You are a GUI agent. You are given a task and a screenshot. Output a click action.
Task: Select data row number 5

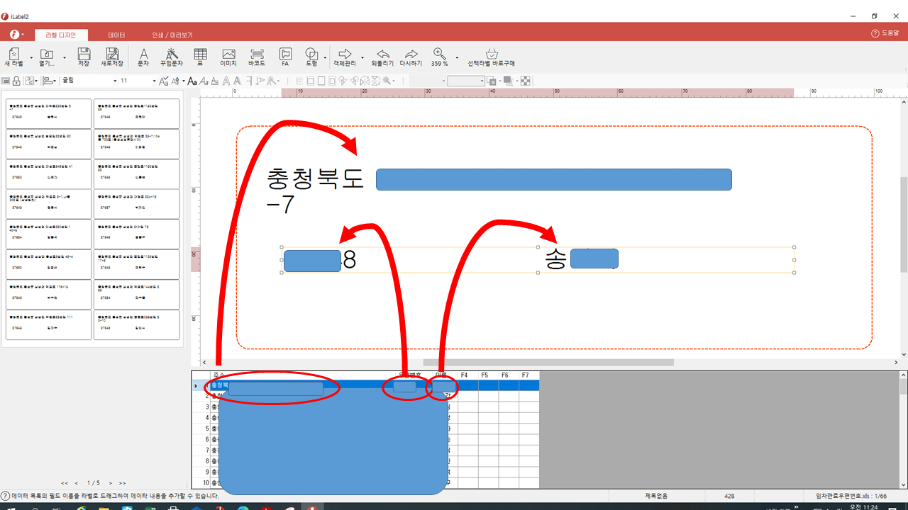[x=201, y=429]
